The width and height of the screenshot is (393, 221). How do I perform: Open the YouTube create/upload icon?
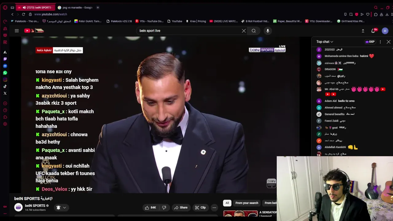363,31
